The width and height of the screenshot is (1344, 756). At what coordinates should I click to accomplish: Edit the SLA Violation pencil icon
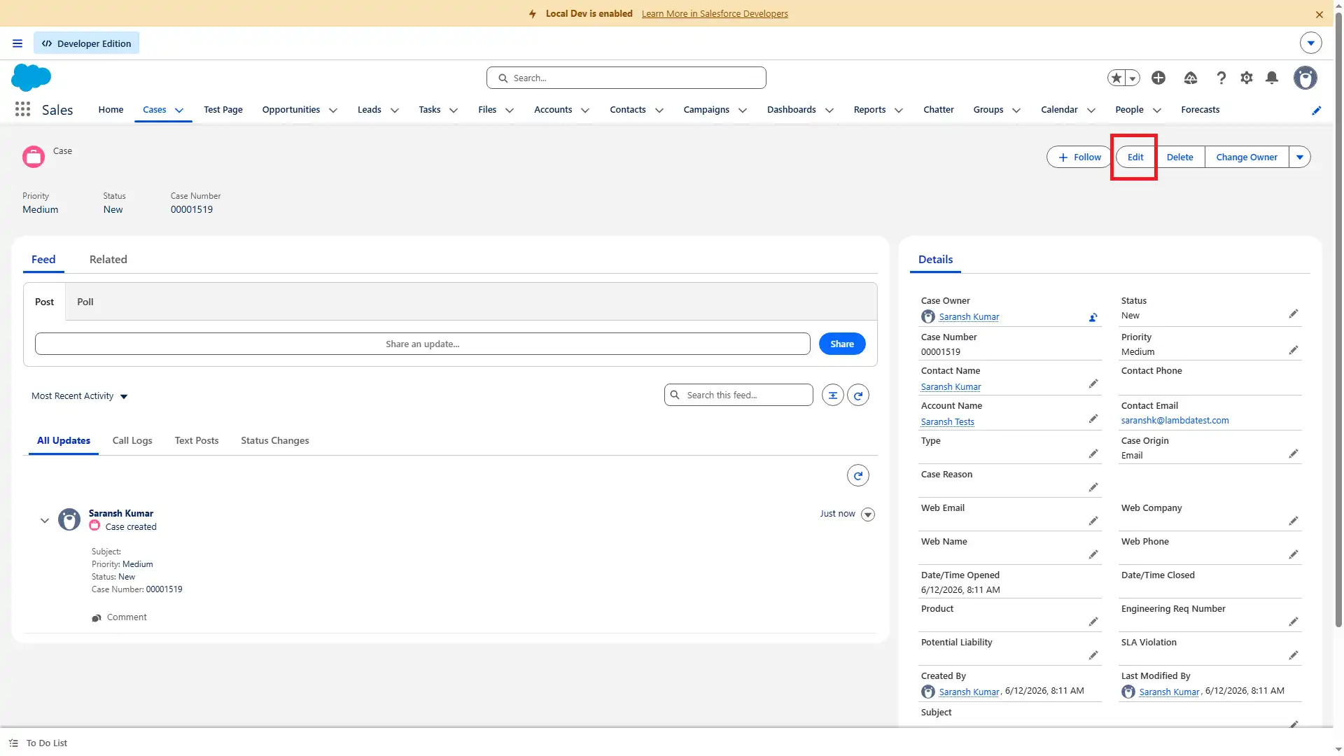click(1294, 655)
